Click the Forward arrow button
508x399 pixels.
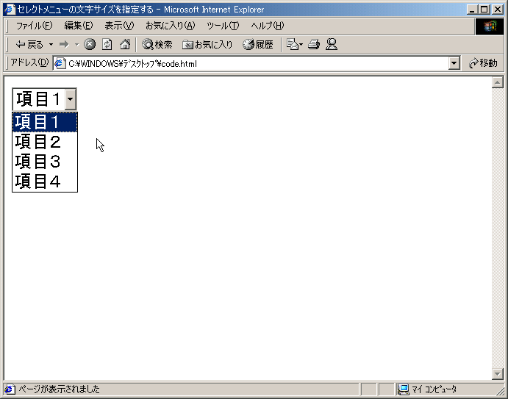64,44
